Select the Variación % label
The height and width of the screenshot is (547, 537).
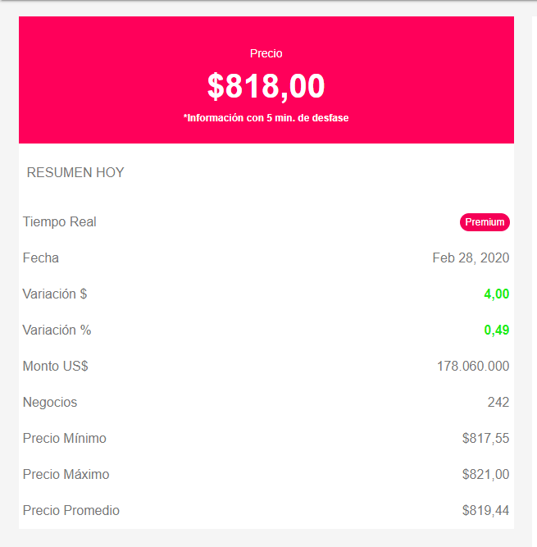[x=57, y=330]
